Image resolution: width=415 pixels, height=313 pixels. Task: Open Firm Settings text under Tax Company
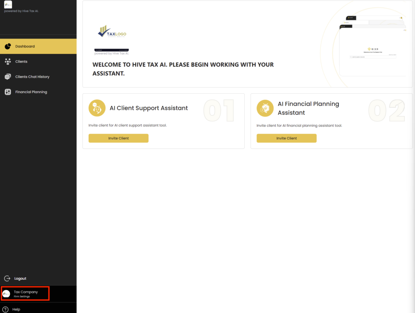[22, 297]
